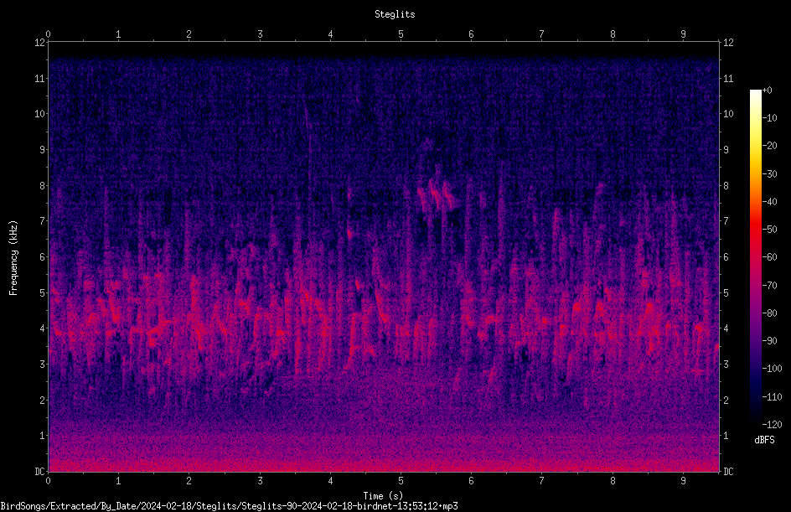Image resolution: width=791 pixels, height=512 pixels.
Task: Click the 8 kHz label on the right axis
Action: tap(726, 186)
